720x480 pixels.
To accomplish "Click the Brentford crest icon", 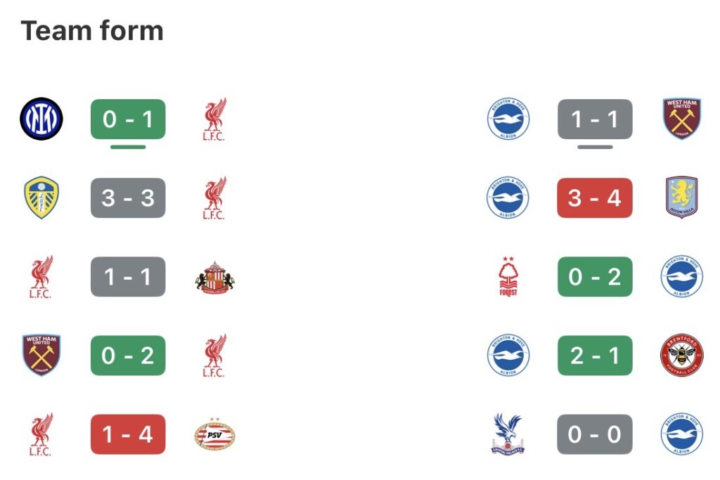I will tap(681, 356).
